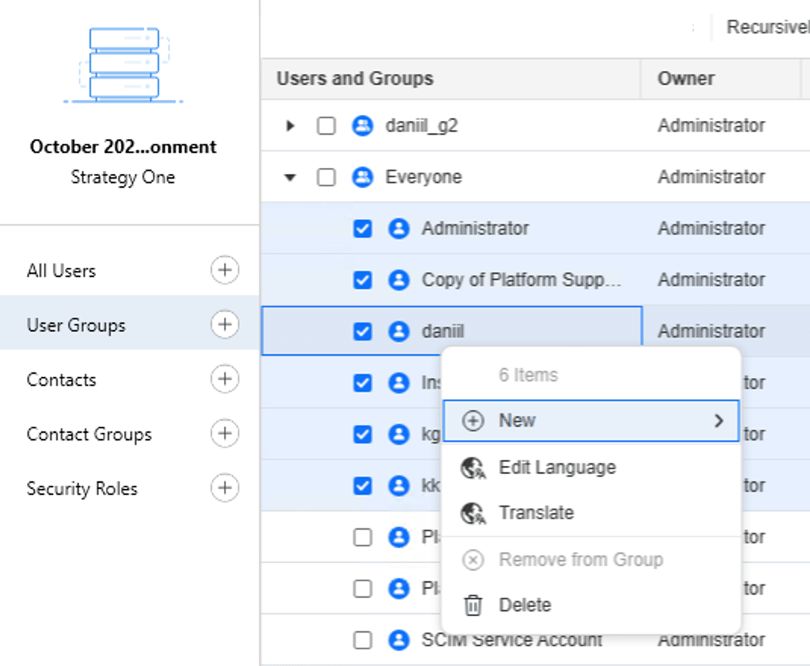
Task: Uncheck Copy of Platform Supp checkbox
Action: (363, 279)
